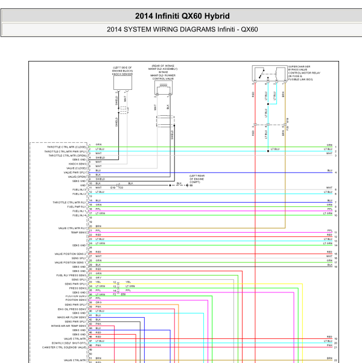Click the 'VALVE PWR SPLY' pin label
362x363 pixels.
pos(75,172)
